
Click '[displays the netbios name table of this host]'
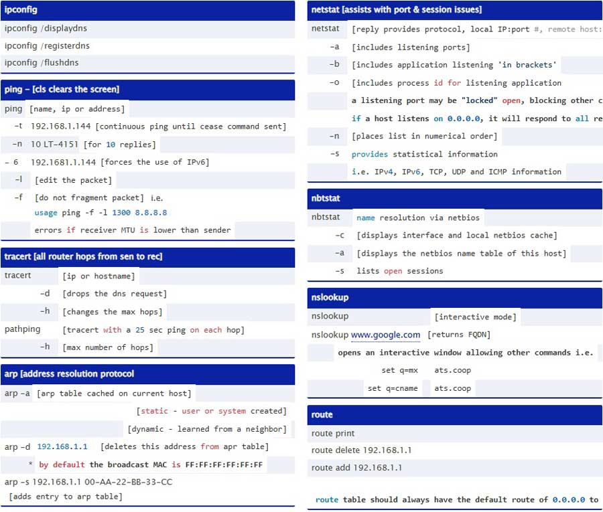[462, 254]
